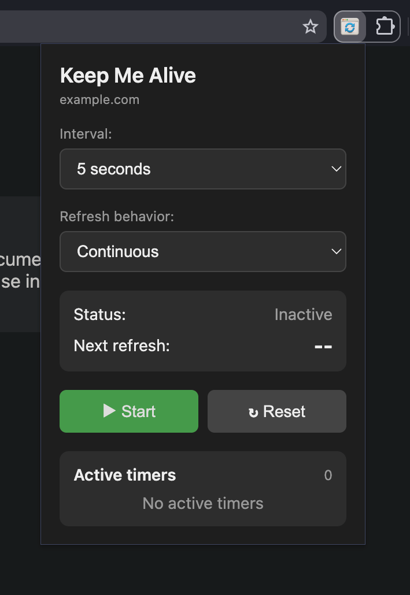
Task: Click the Active timers count zero
Action: (x=328, y=475)
